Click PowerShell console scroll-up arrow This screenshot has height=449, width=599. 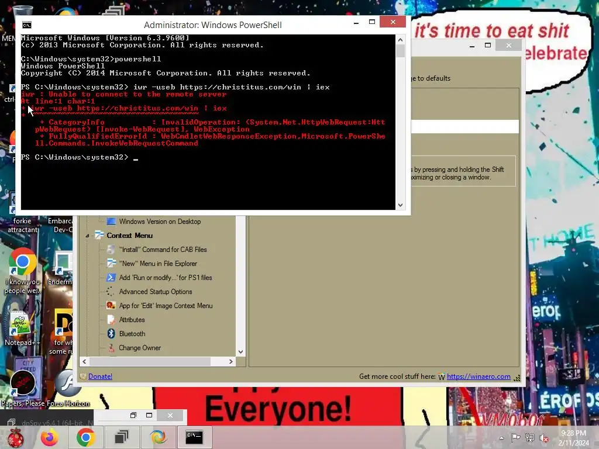(x=400, y=40)
